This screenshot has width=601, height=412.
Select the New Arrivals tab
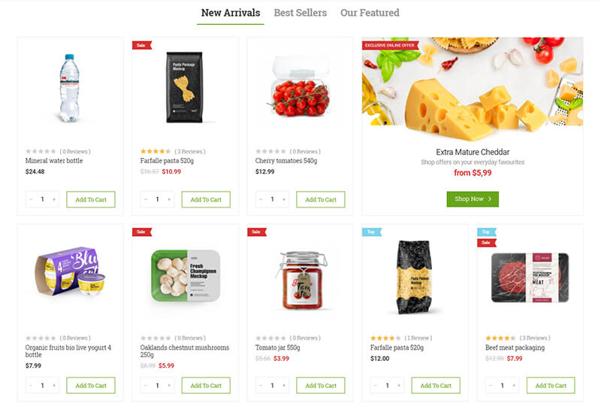(x=231, y=13)
